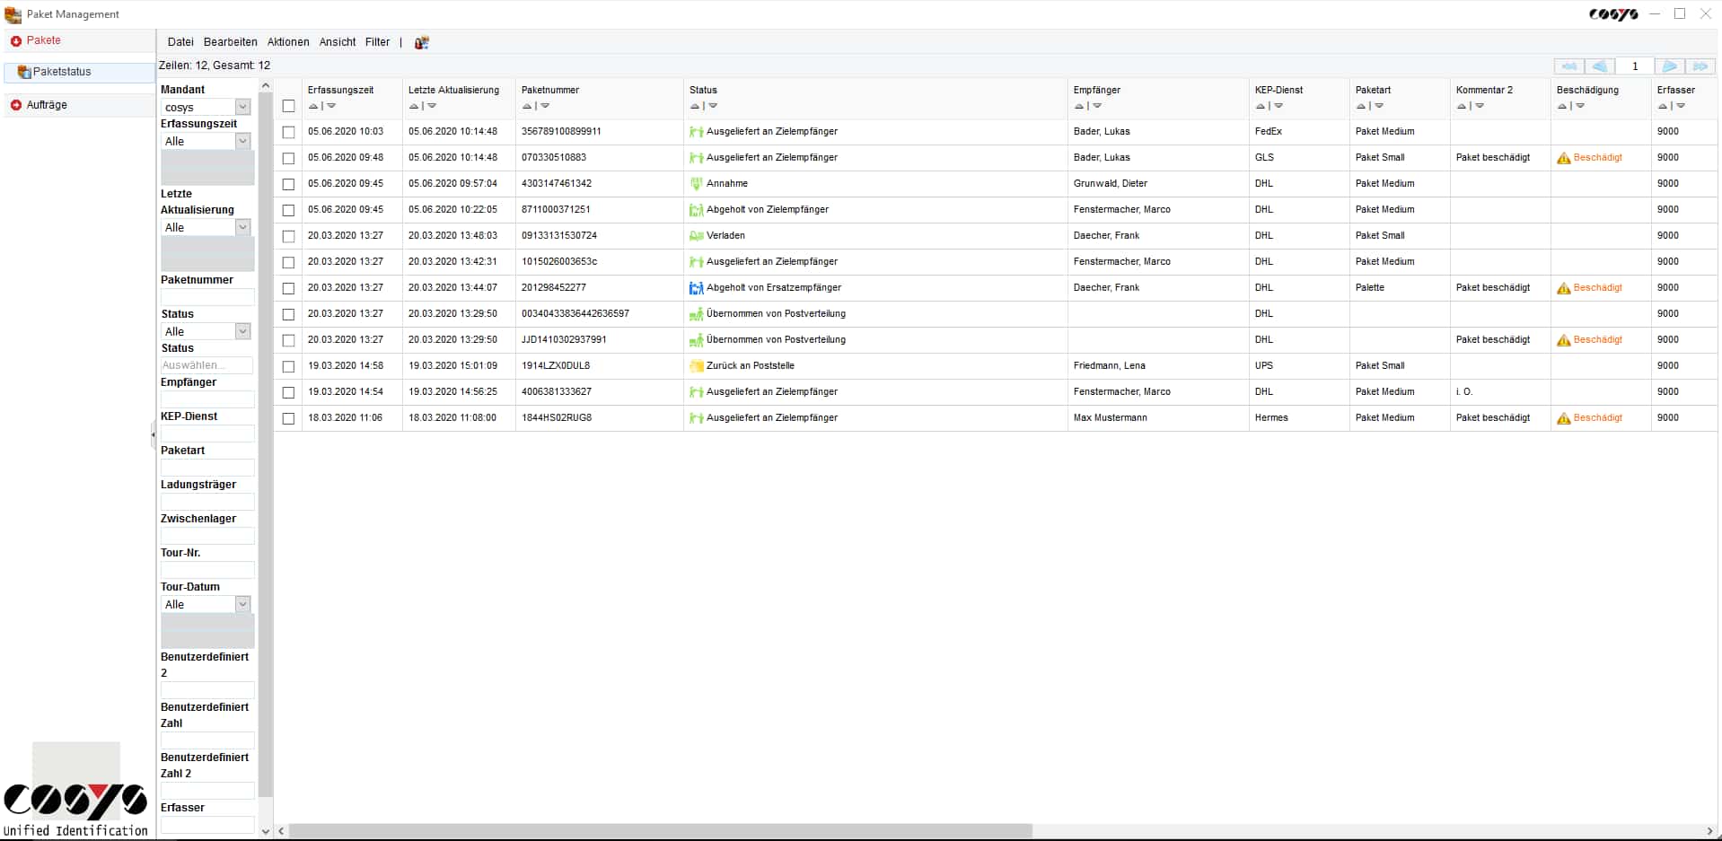This screenshot has width=1722, height=841.
Task: Go to the next page using blue arrow icon
Action: (1669, 66)
